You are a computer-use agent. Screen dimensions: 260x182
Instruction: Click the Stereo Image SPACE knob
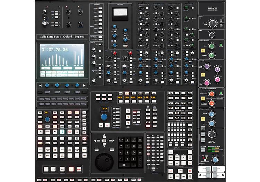pyautogui.click(x=211, y=114)
